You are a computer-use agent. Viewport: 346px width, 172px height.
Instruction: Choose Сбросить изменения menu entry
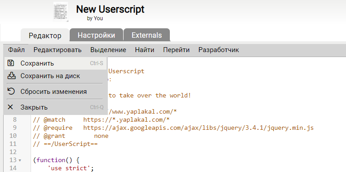[x=55, y=92]
